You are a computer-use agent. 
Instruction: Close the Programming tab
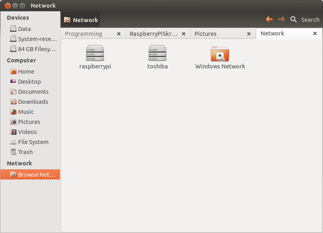(x=119, y=34)
